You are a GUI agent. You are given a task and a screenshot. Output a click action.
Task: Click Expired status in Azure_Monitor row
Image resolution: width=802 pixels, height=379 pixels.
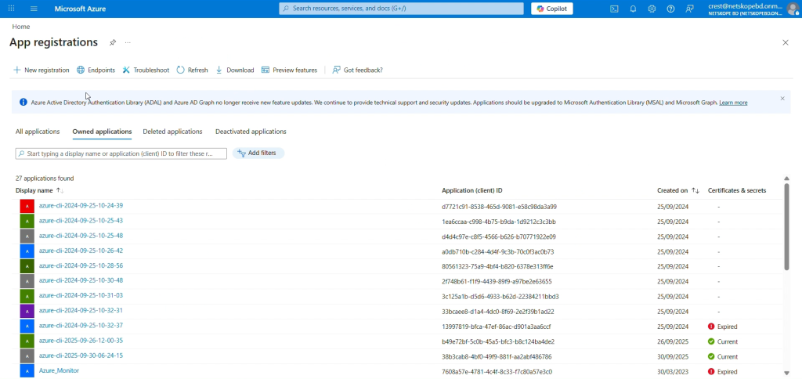coord(723,372)
